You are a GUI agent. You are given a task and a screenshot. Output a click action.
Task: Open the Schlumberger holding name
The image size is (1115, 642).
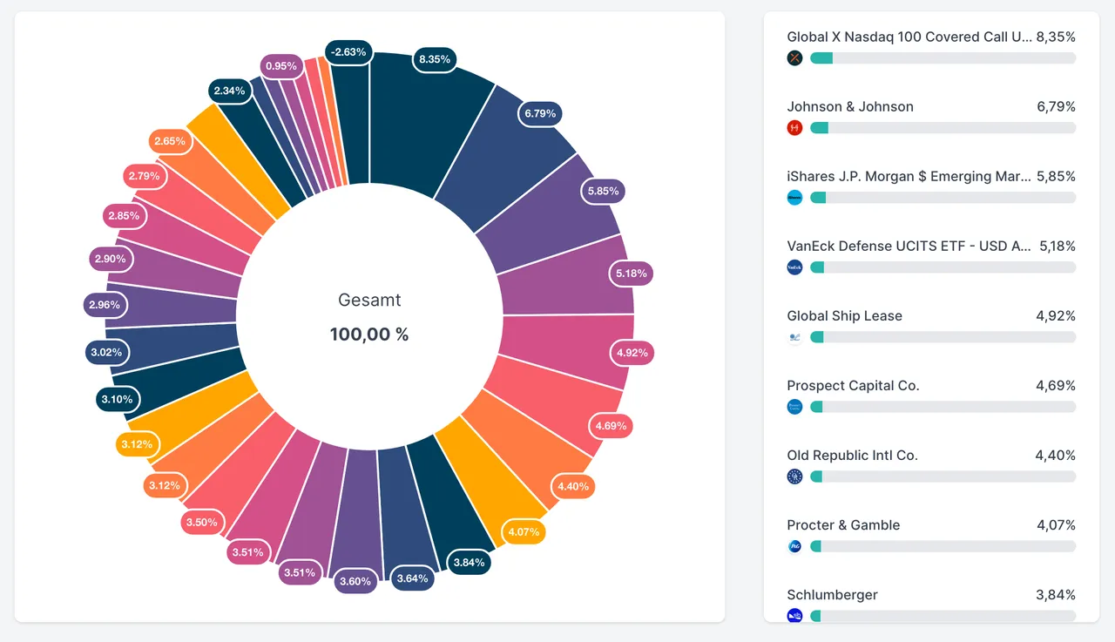pos(832,594)
